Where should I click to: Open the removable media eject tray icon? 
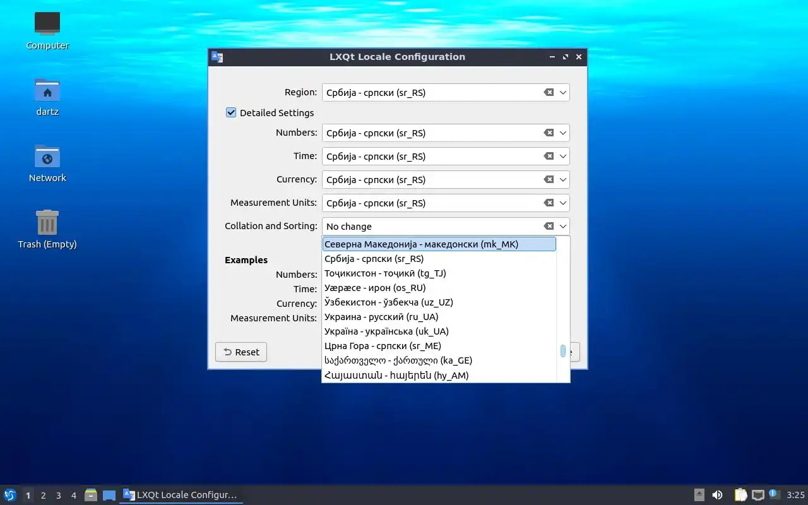coord(699,495)
